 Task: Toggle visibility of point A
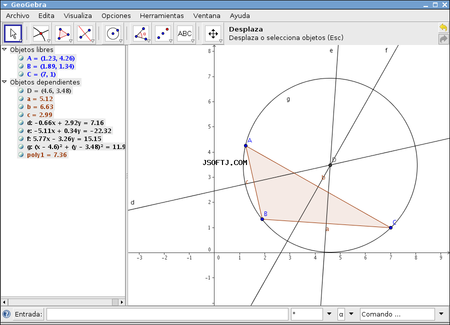point(21,58)
